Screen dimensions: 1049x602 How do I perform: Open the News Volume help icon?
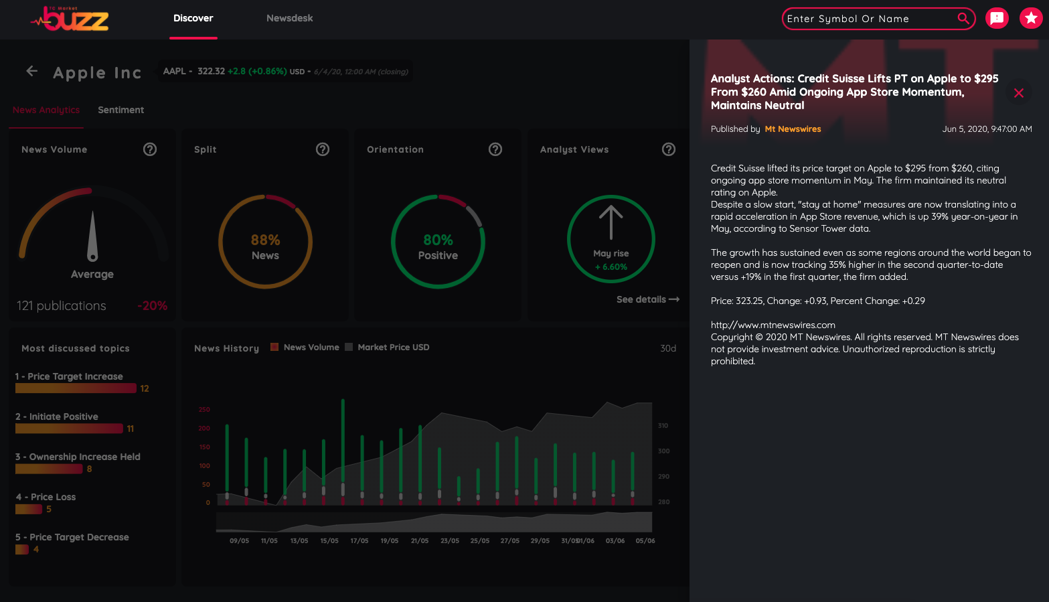[x=150, y=149]
